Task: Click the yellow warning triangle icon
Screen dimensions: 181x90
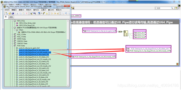Action: click(47, 13)
